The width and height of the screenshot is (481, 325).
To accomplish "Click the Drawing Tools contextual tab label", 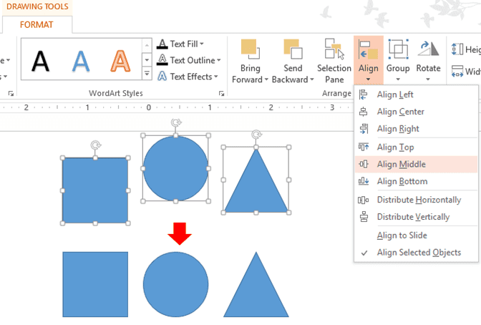I will pos(37,6).
